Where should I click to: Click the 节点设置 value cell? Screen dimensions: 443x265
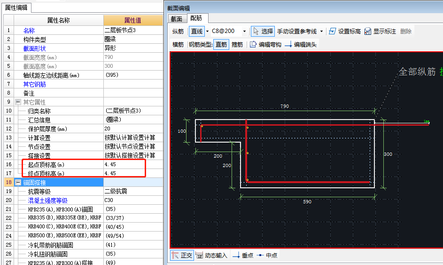pyautogui.click(x=133, y=146)
